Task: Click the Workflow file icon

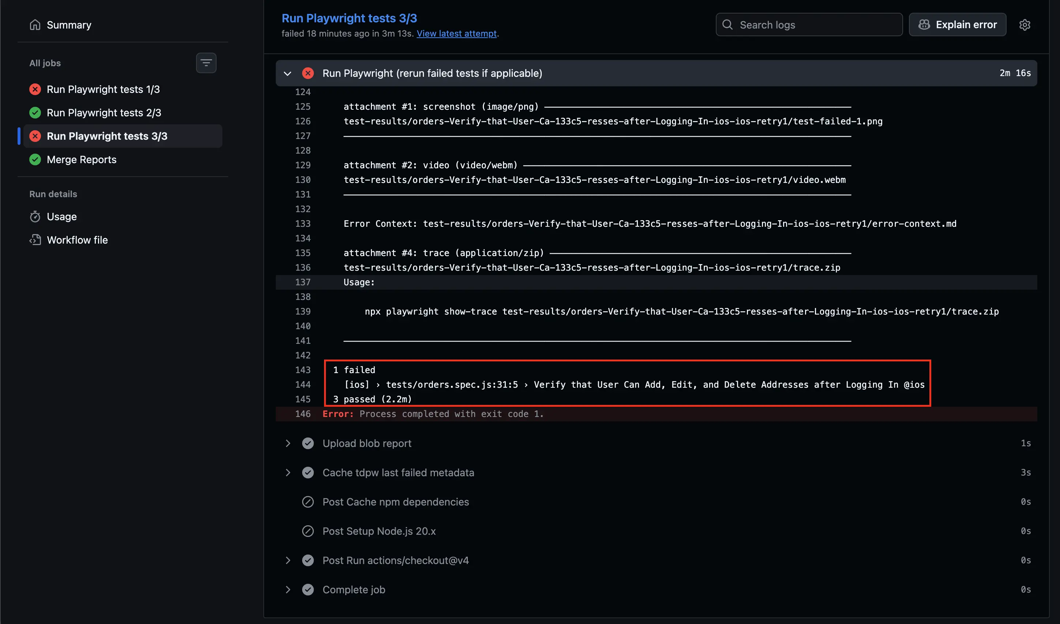Action: tap(35, 240)
